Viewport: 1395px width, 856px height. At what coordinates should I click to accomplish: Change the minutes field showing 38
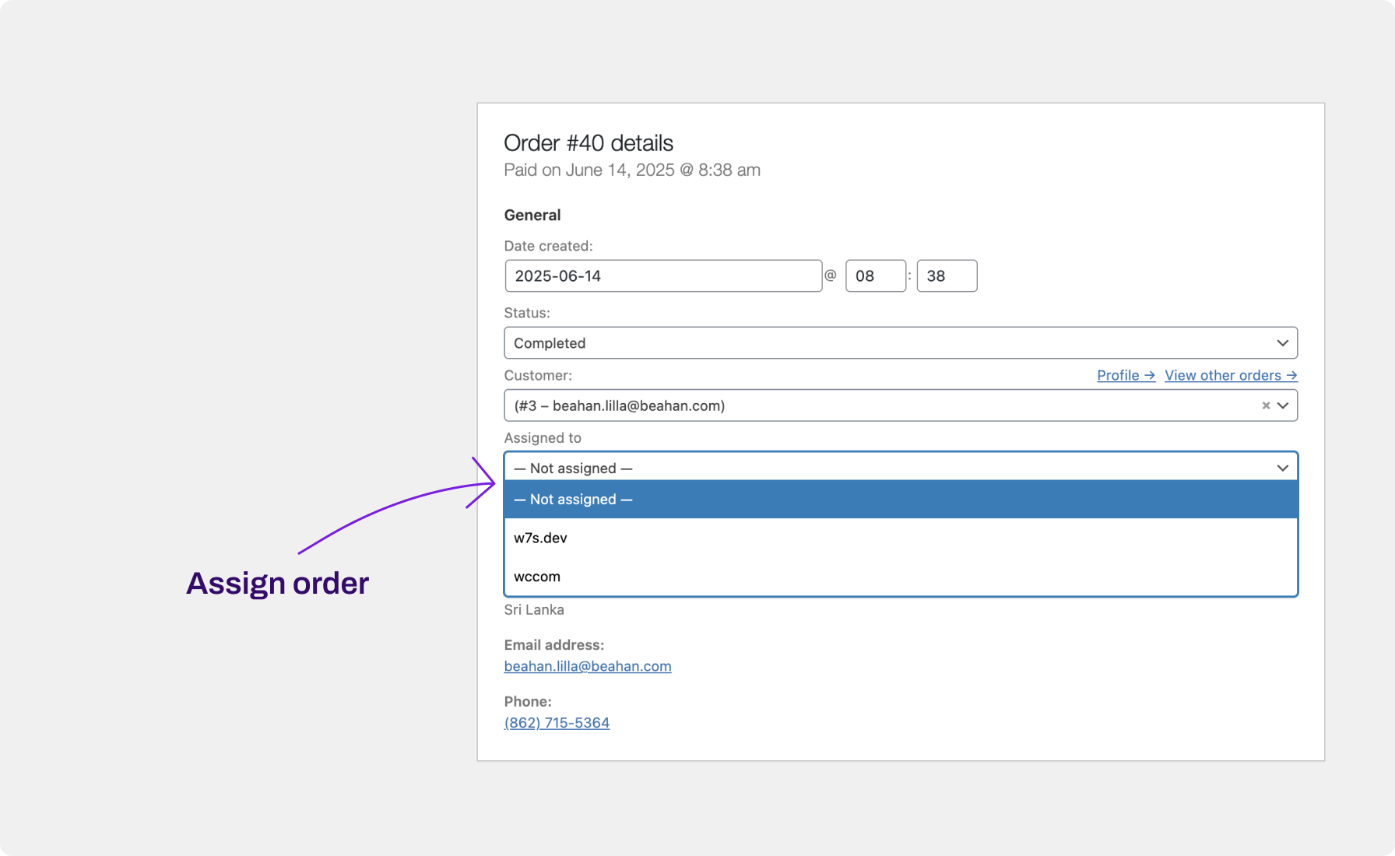point(947,275)
